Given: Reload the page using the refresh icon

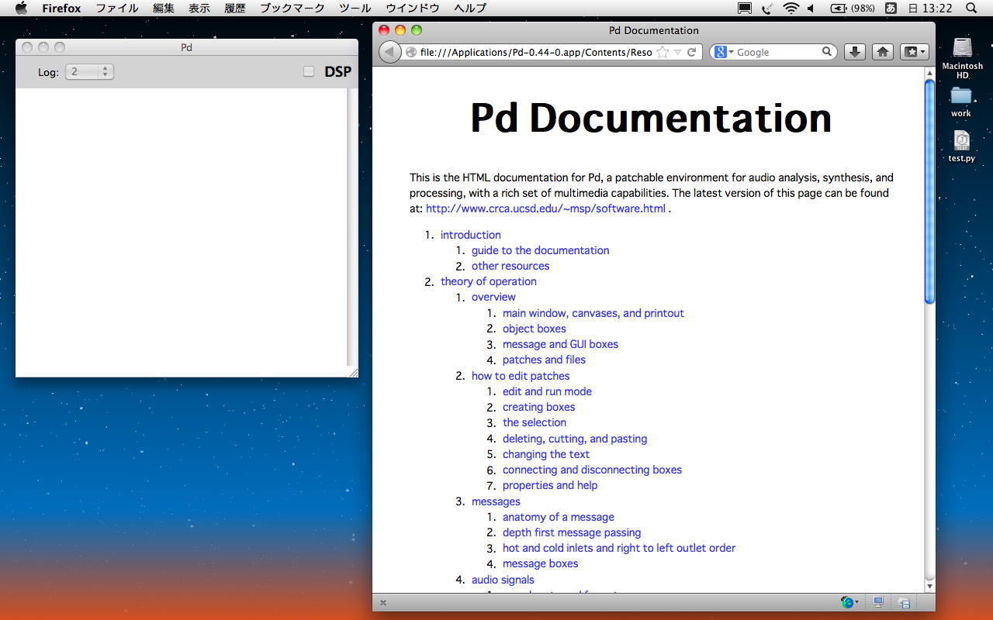Looking at the screenshot, I should coord(691,52).
